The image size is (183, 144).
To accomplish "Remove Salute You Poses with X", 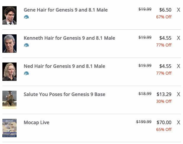I will [179, 94].
